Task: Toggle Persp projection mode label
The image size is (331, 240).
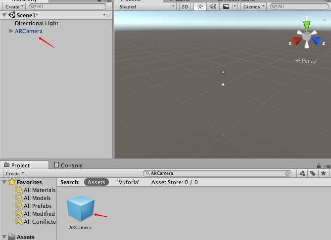Action: tap(306, 61)
